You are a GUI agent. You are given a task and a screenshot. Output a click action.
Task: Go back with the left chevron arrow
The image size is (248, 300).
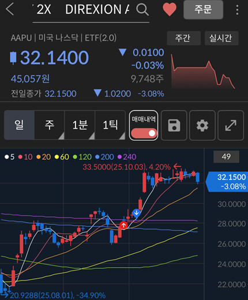(10, 9)
